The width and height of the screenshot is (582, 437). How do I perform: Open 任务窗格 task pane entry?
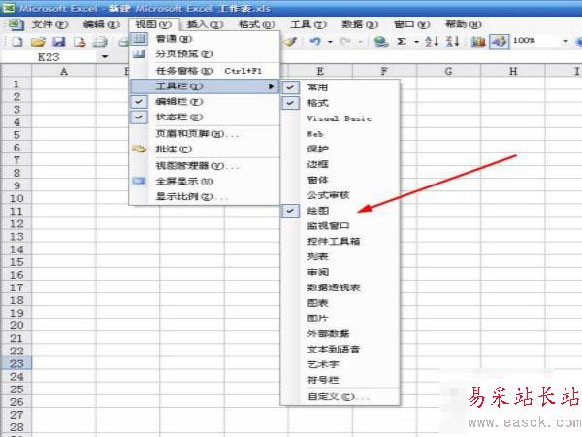pos(204,71)
